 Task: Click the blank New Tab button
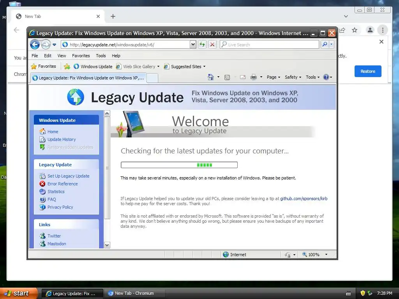(x=152, y=78)
